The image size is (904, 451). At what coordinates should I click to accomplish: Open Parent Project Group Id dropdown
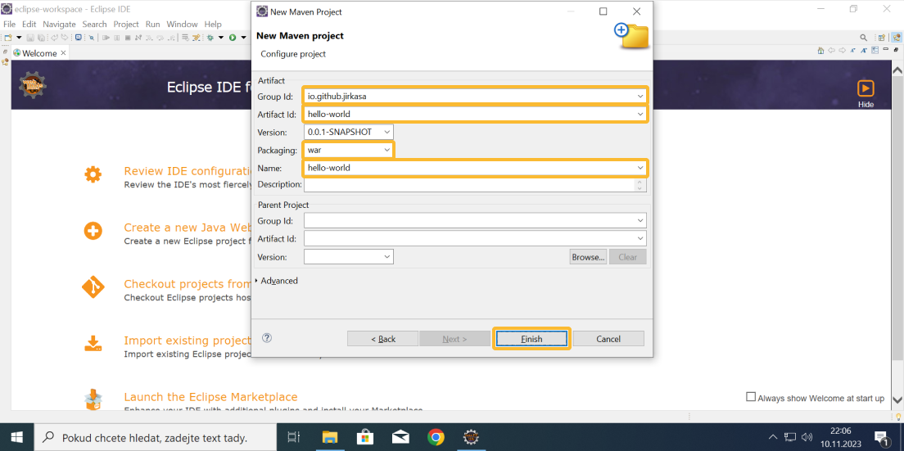click(640, 221)
